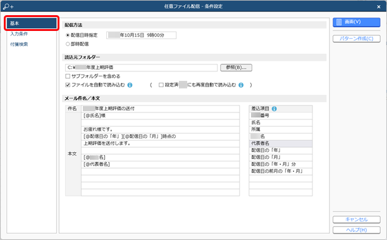Select 配信日の「月」 merge item

point(281,157)
